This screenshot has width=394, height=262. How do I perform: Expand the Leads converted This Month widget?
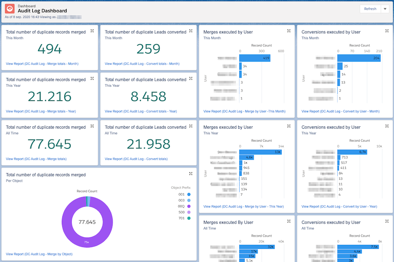pos(191,31)
